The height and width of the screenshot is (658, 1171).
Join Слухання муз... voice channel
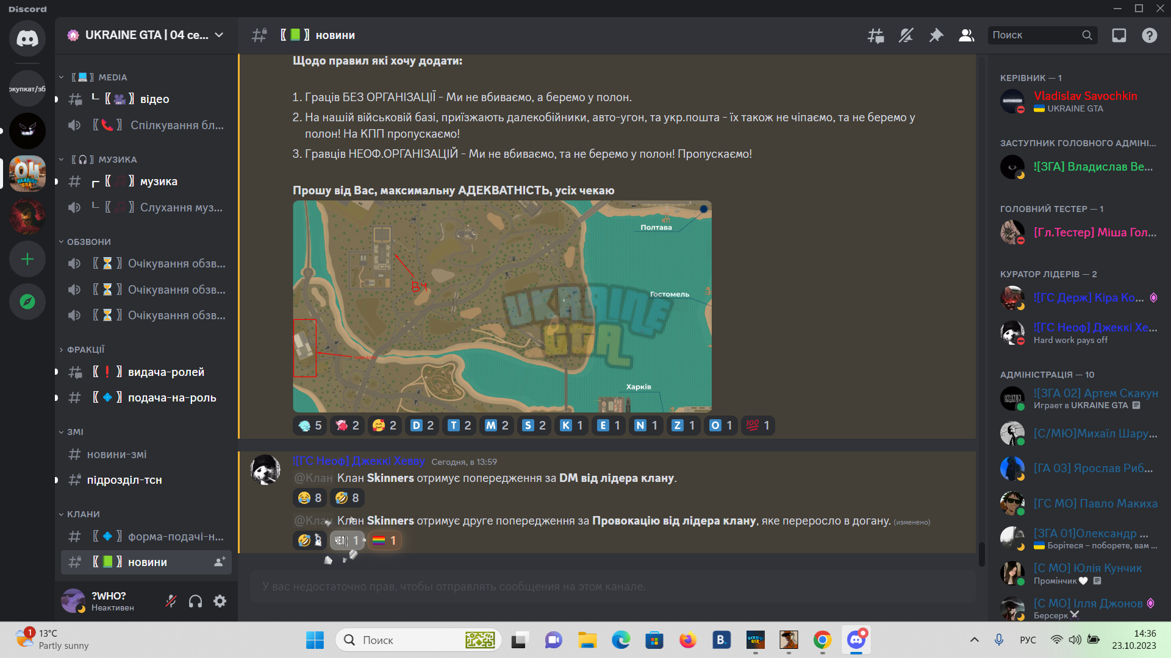[x=146, y=207]
